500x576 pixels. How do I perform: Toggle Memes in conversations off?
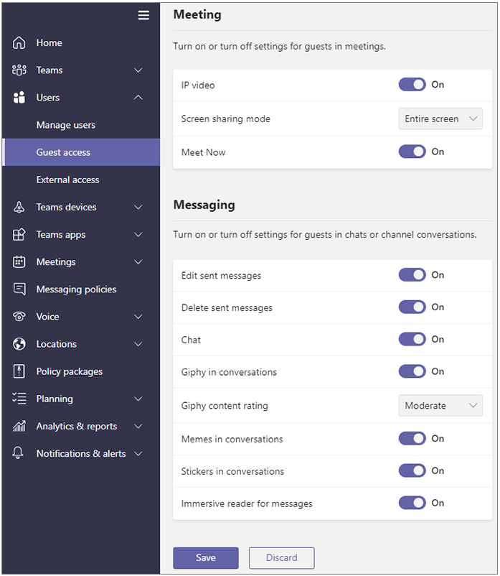[412, 438]
